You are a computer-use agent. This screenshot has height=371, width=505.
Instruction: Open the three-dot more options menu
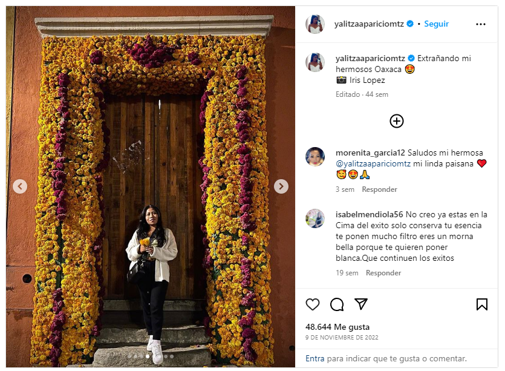pos(481,24)
